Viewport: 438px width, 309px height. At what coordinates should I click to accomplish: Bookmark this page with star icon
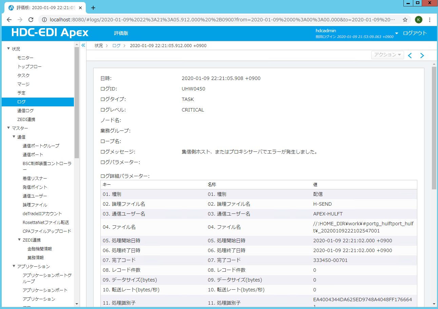(405, 20)
